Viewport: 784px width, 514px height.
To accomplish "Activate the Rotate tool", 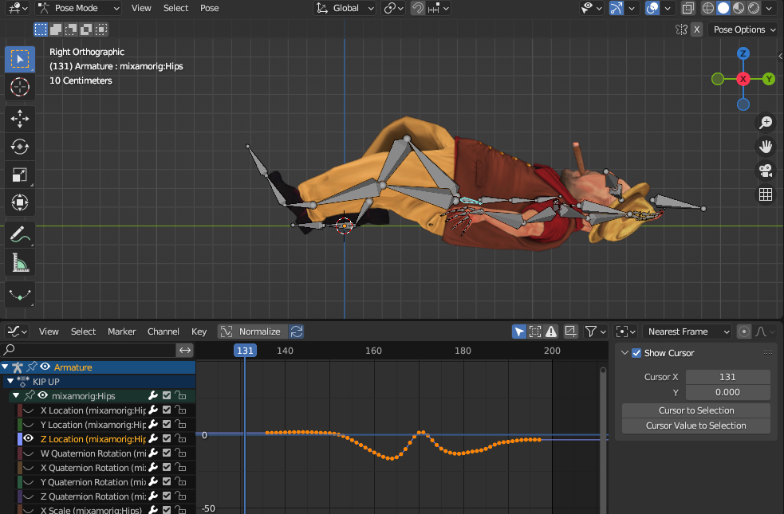I will click(x=20, y=147).
